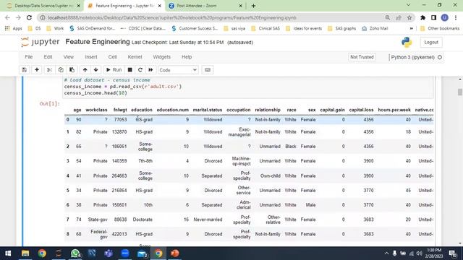Viewport: 463px width, 260px height.
Task: Open Apps bookmarks shortcut
Action: 13,29
